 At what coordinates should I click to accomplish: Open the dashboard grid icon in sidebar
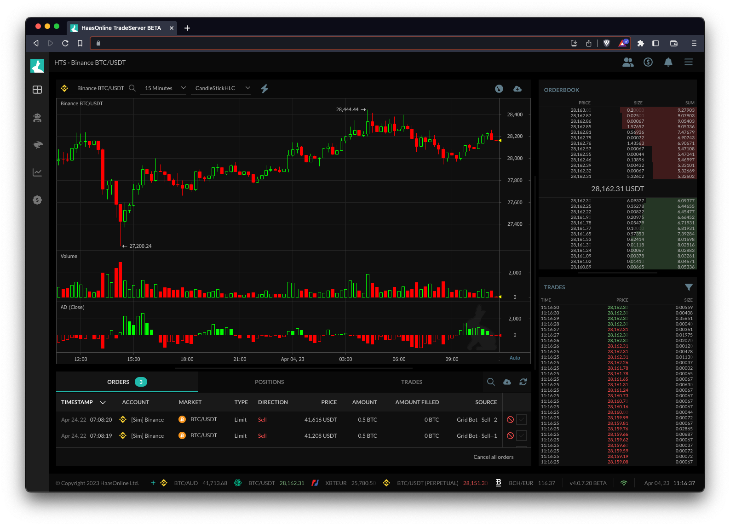[x=37, y=90]
